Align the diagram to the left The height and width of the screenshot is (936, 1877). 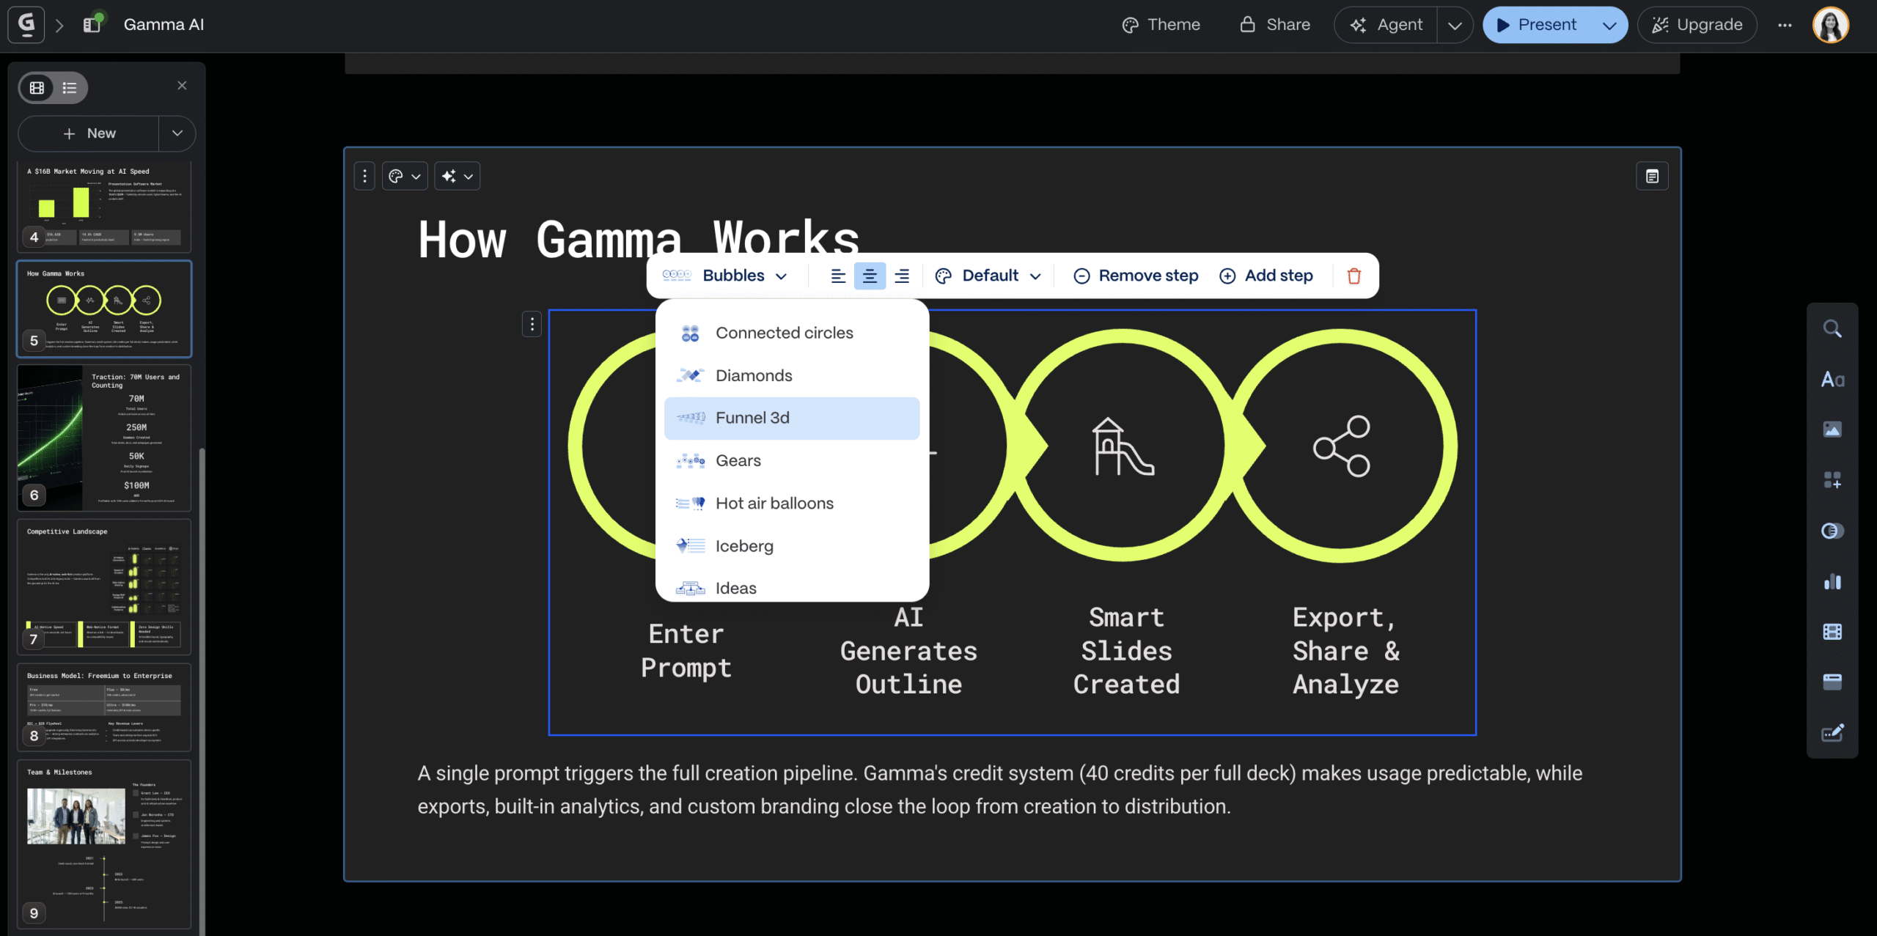(x=838, y=276)
